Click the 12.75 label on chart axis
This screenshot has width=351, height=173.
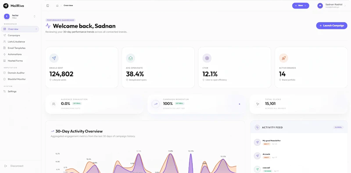tap(57, 154)
